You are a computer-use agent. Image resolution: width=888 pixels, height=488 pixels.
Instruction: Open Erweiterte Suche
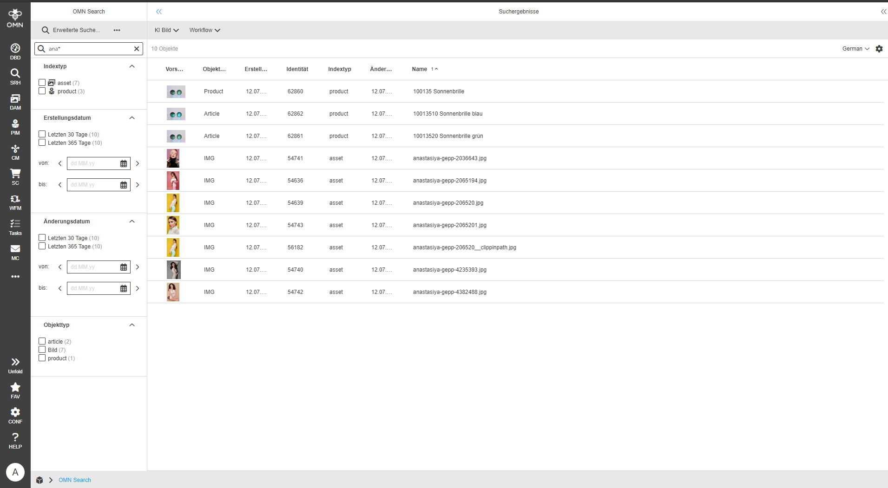point(76,30)
